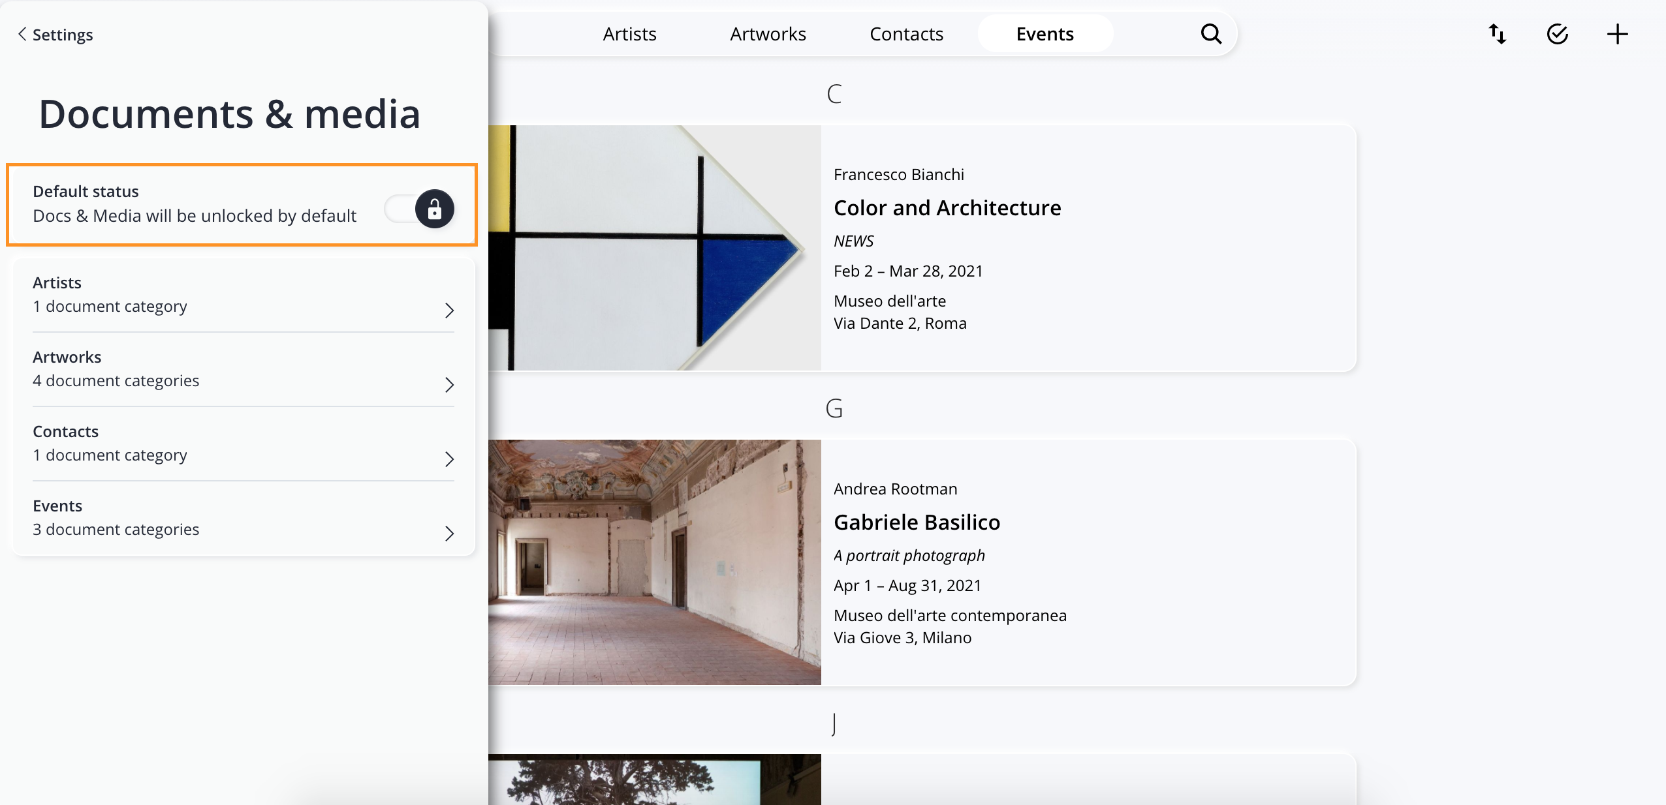
Task: Click 'Andrea Rootman' artist name
Action: click(896, 489)
